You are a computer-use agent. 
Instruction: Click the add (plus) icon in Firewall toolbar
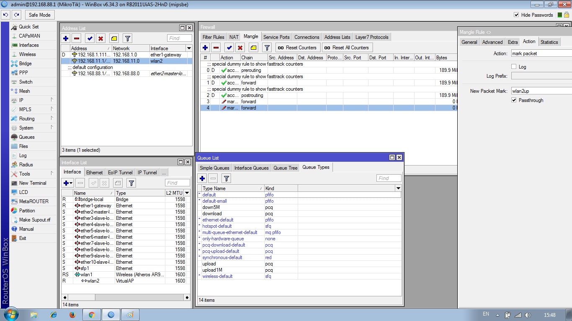[x=205, y=48]
